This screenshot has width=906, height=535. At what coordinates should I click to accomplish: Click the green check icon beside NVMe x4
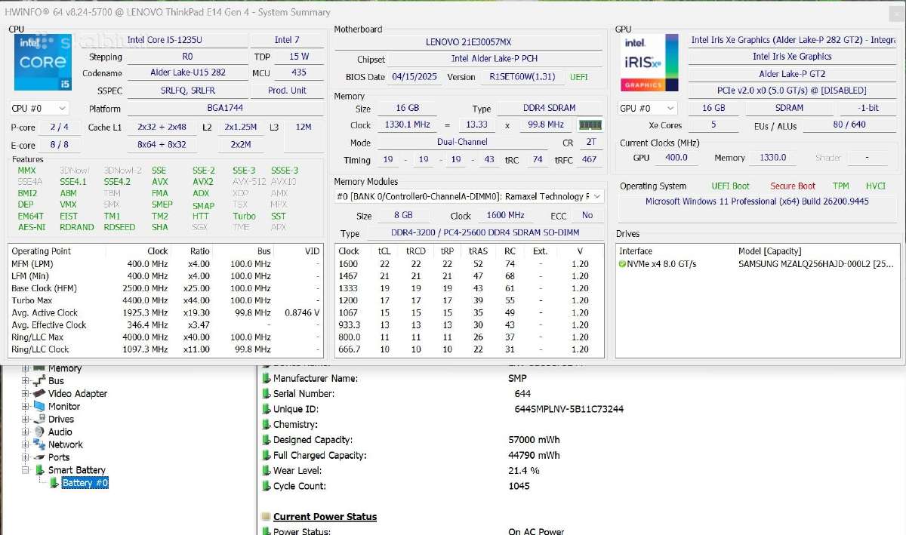click(623, 264)
